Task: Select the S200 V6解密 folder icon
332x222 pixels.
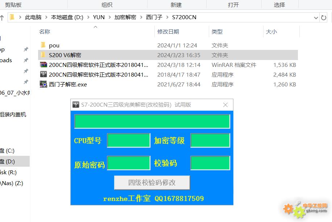Action: 43,55
